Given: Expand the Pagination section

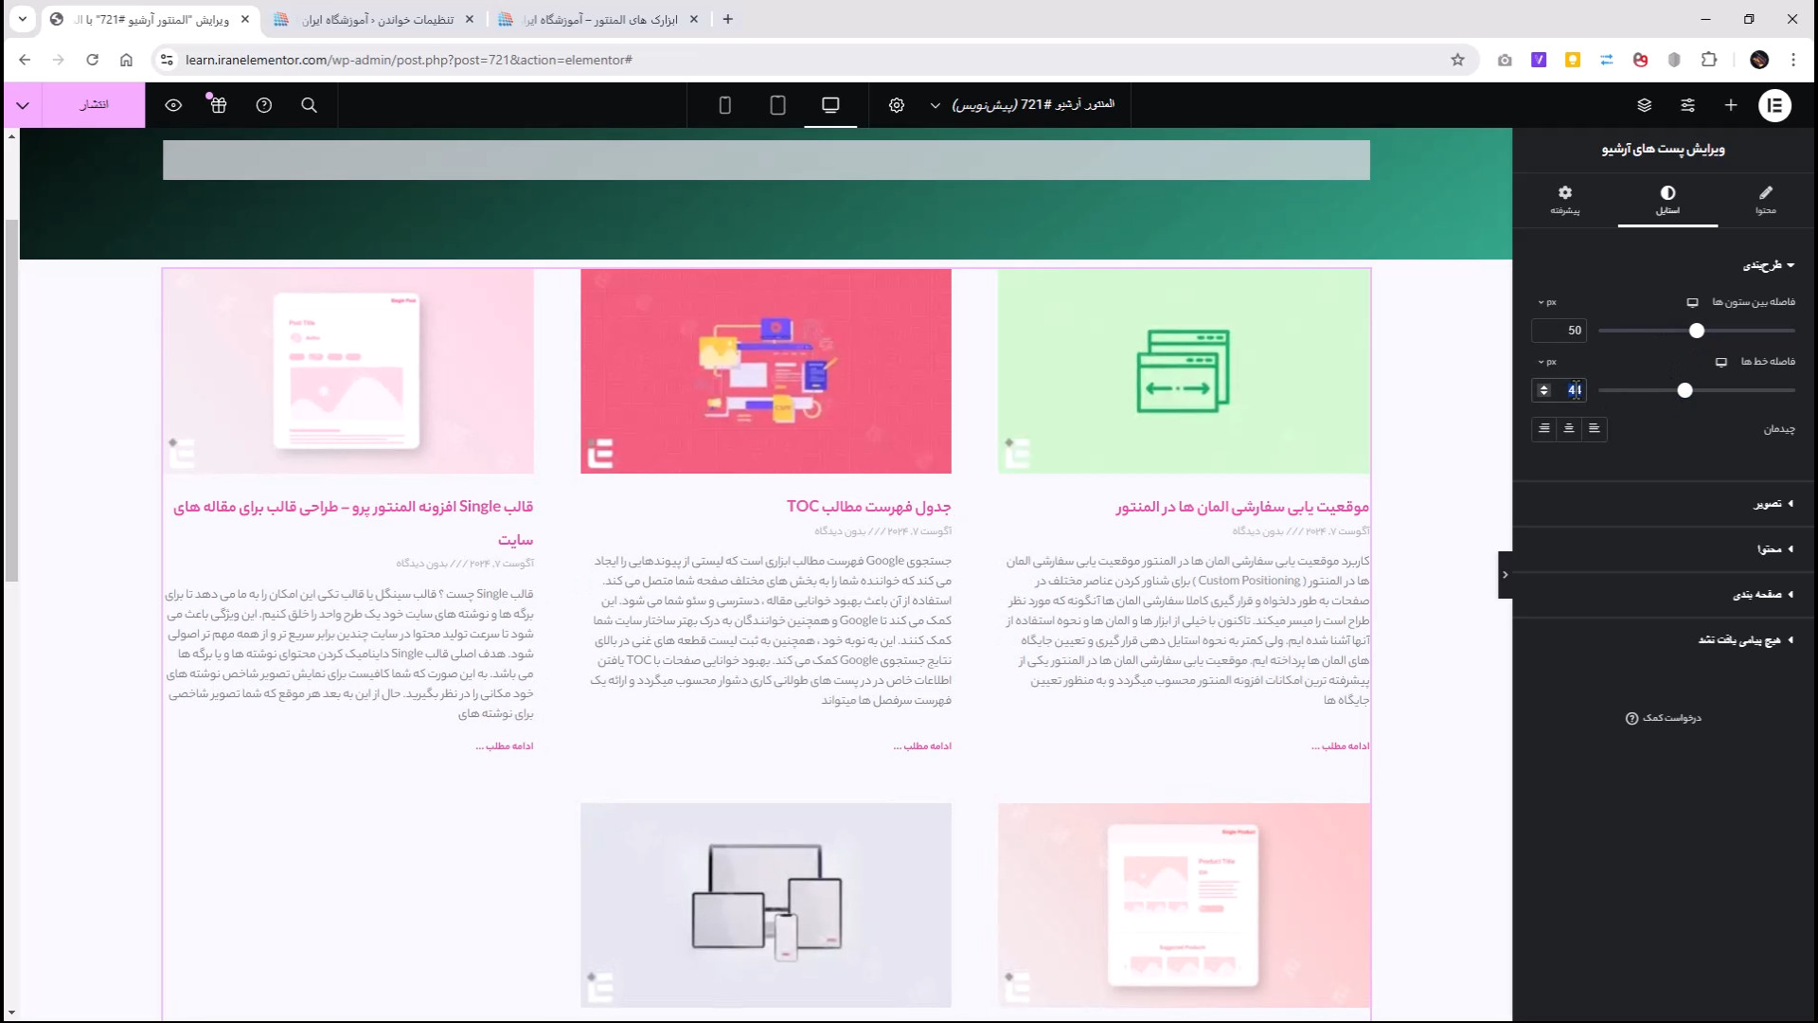Looking at the screenshot, I should coord(1763,595).
